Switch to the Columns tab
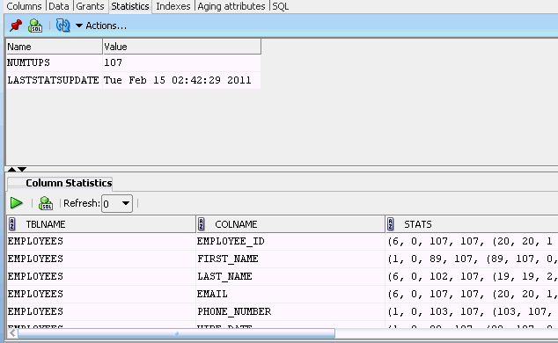The width and height of the screenshot is (558, 343). pyautogui.click(x=24, y=6)
